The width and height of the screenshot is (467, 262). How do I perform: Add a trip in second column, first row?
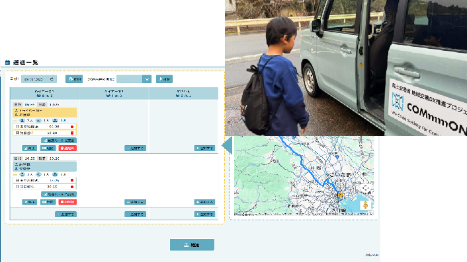(x=135, y=148)
